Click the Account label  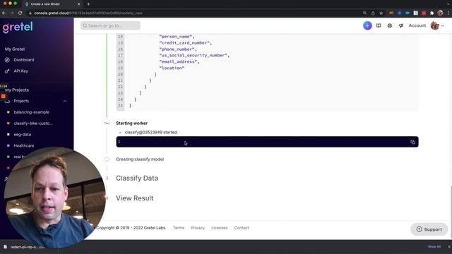point(417,25)
